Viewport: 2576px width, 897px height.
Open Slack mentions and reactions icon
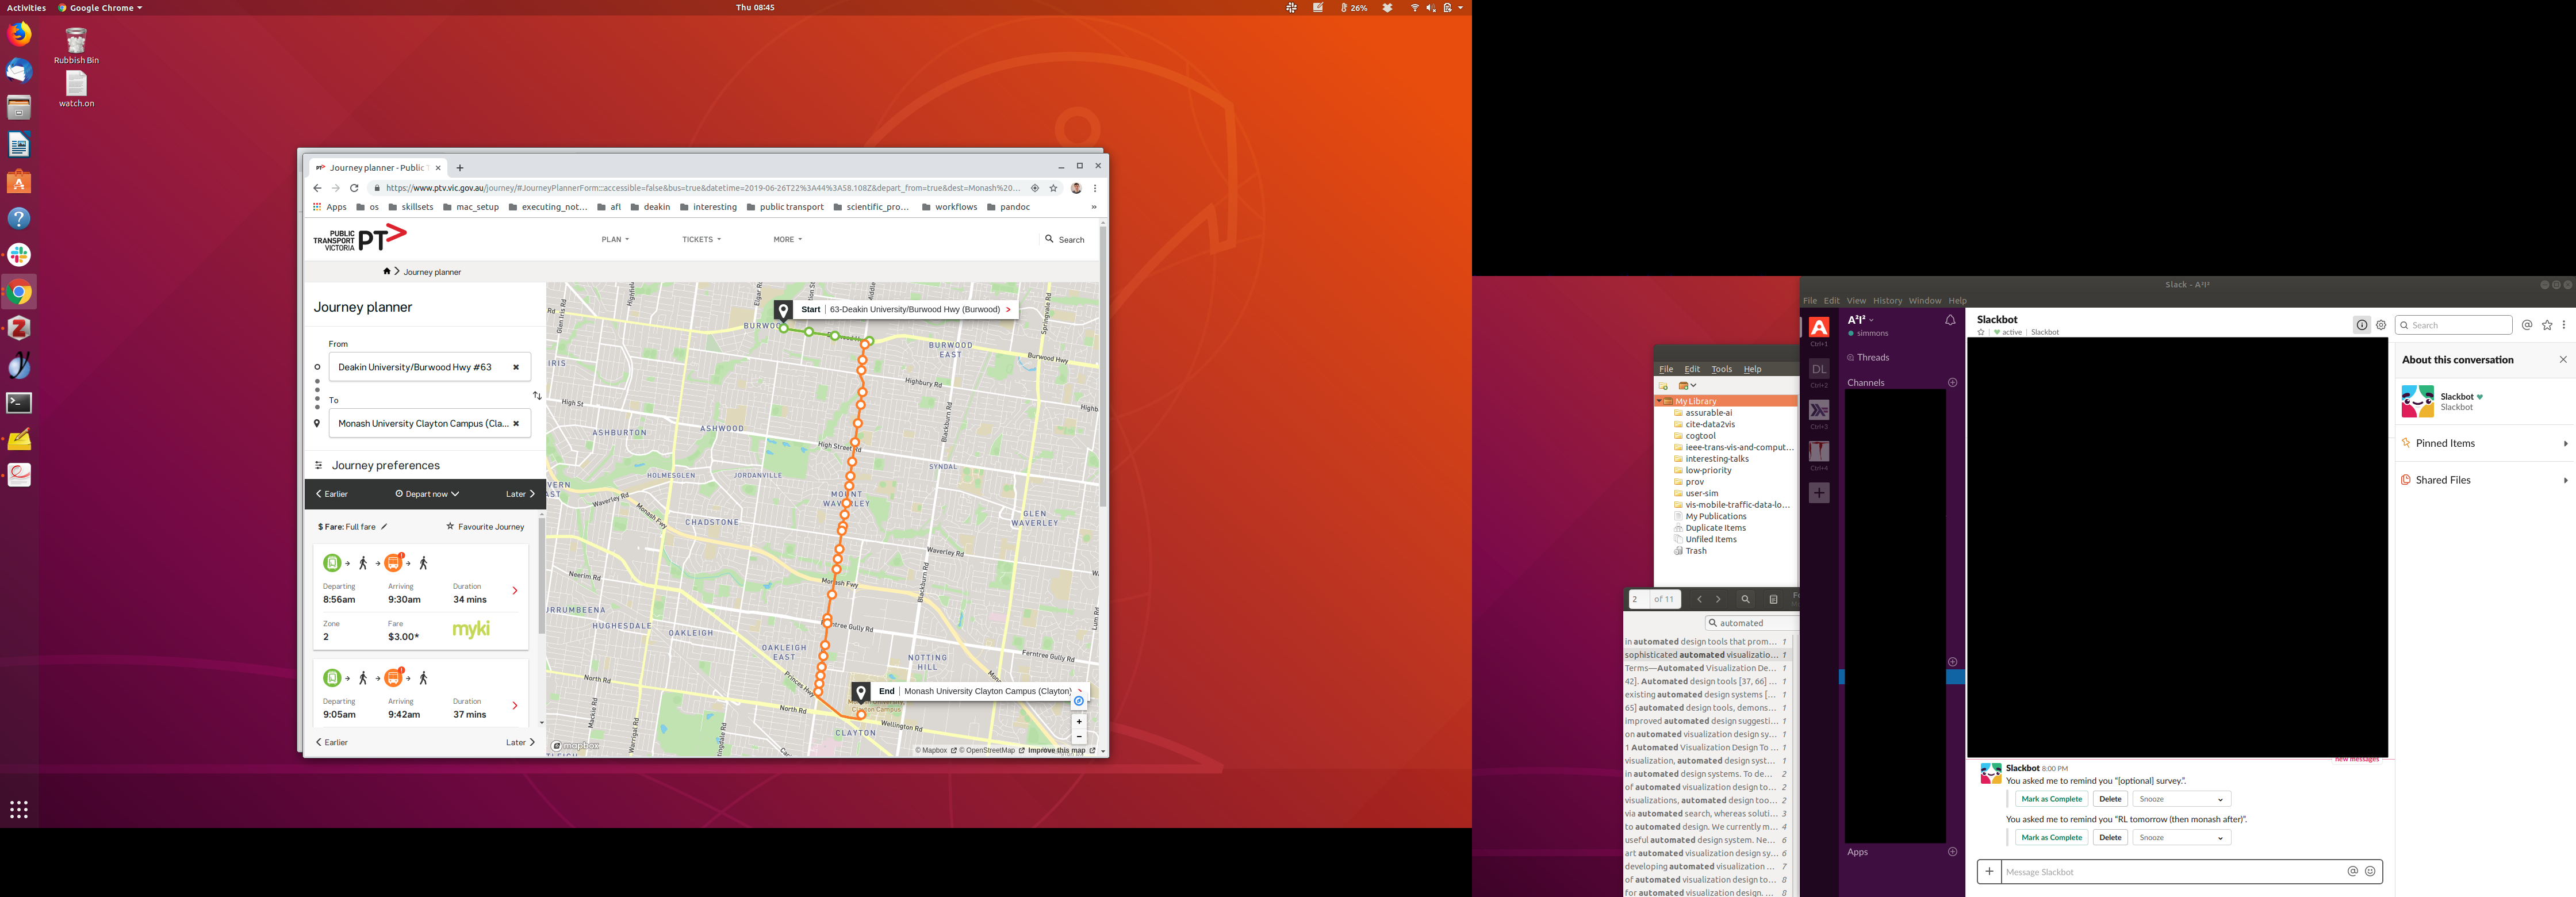(x=2527, y=325)
